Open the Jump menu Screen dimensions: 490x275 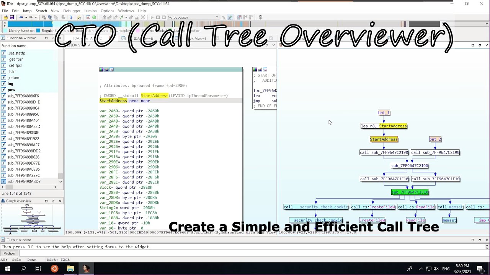point(27,11)
